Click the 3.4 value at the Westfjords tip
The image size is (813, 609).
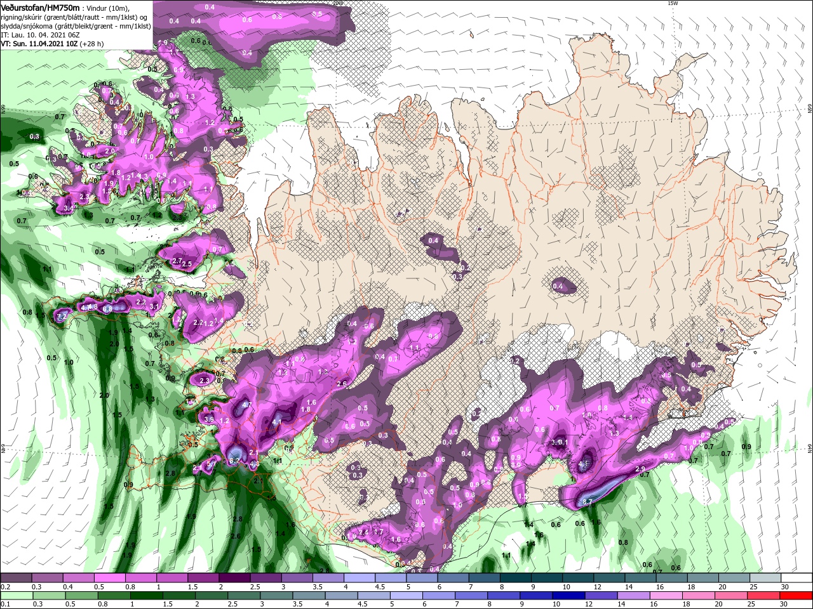point(69,208)
